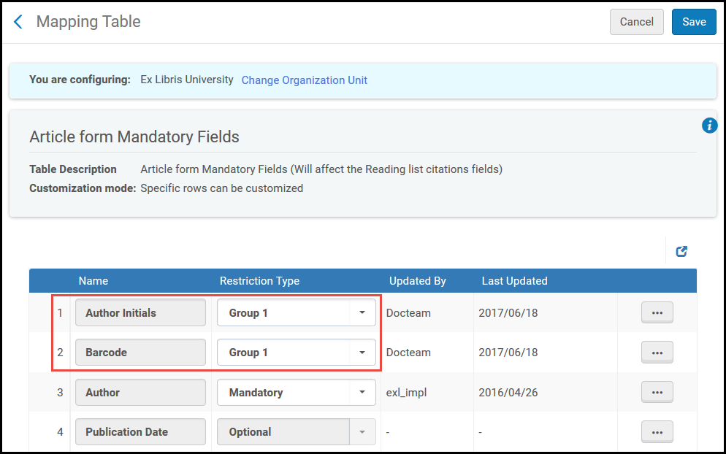726x454 pixels.
Task: Open row actions for Publication Date
Action: pos(657,432)
